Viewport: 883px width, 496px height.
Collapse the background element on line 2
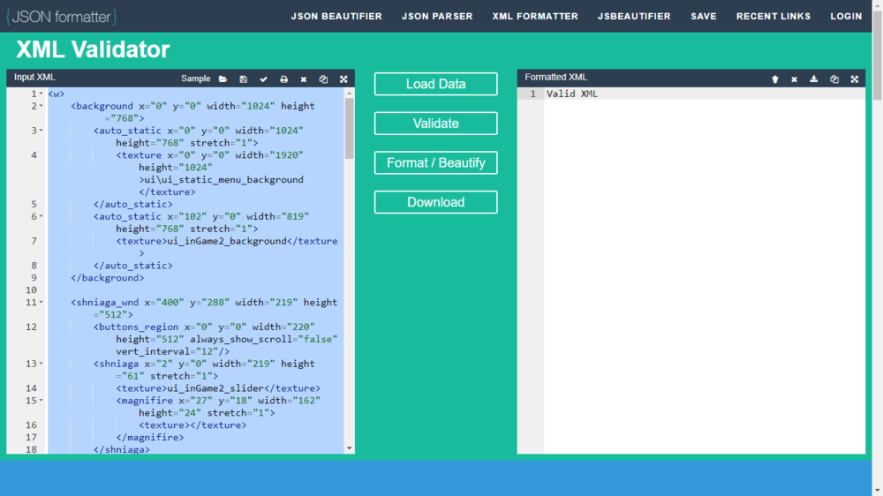point(41,106)
